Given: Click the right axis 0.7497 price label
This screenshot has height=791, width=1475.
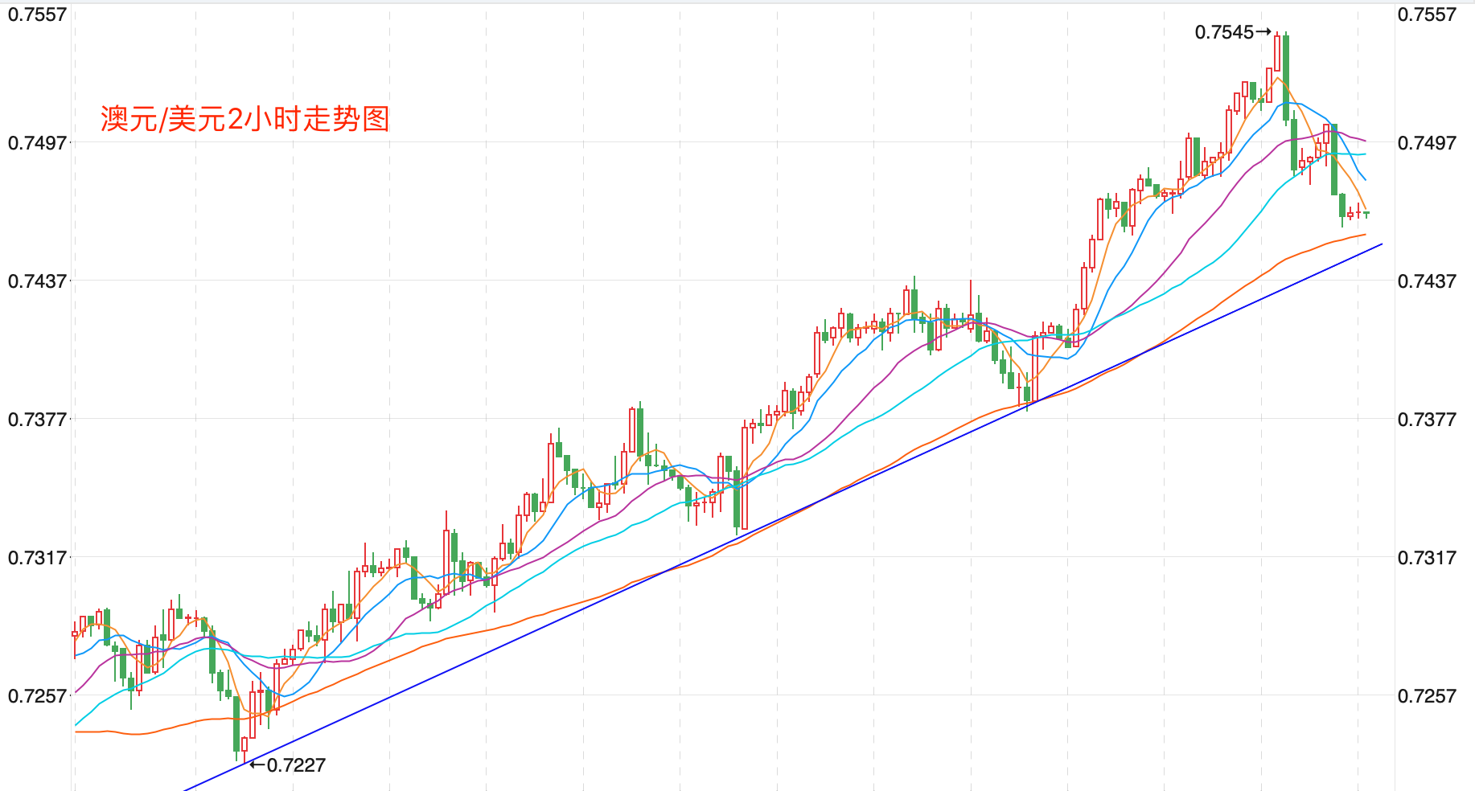Looking at the screenshot, I should [x=1427, y=143].
